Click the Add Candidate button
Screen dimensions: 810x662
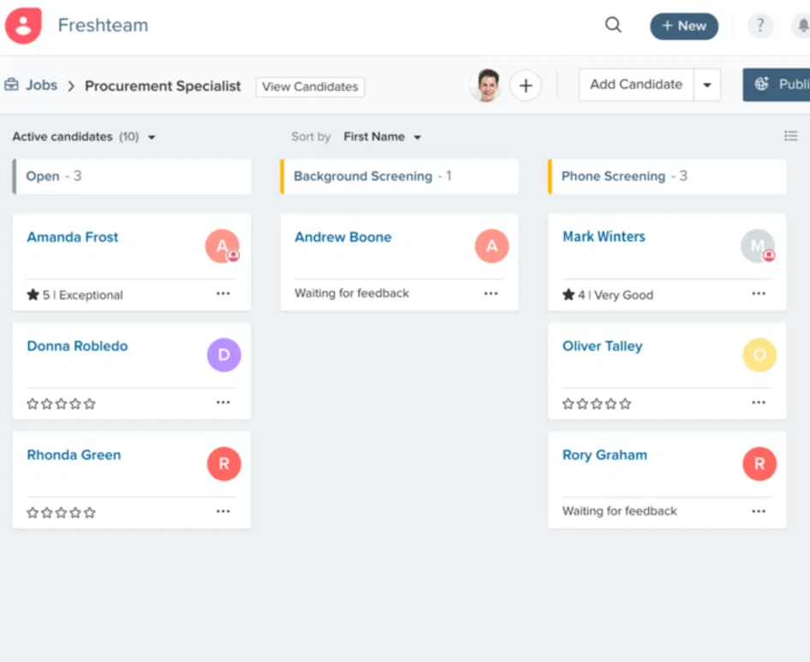click(x=636, y=85)
